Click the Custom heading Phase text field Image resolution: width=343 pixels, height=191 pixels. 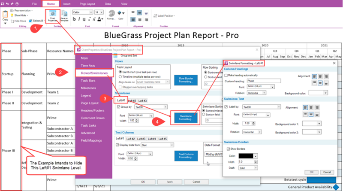pyautogui.click(x=264, y=81)
